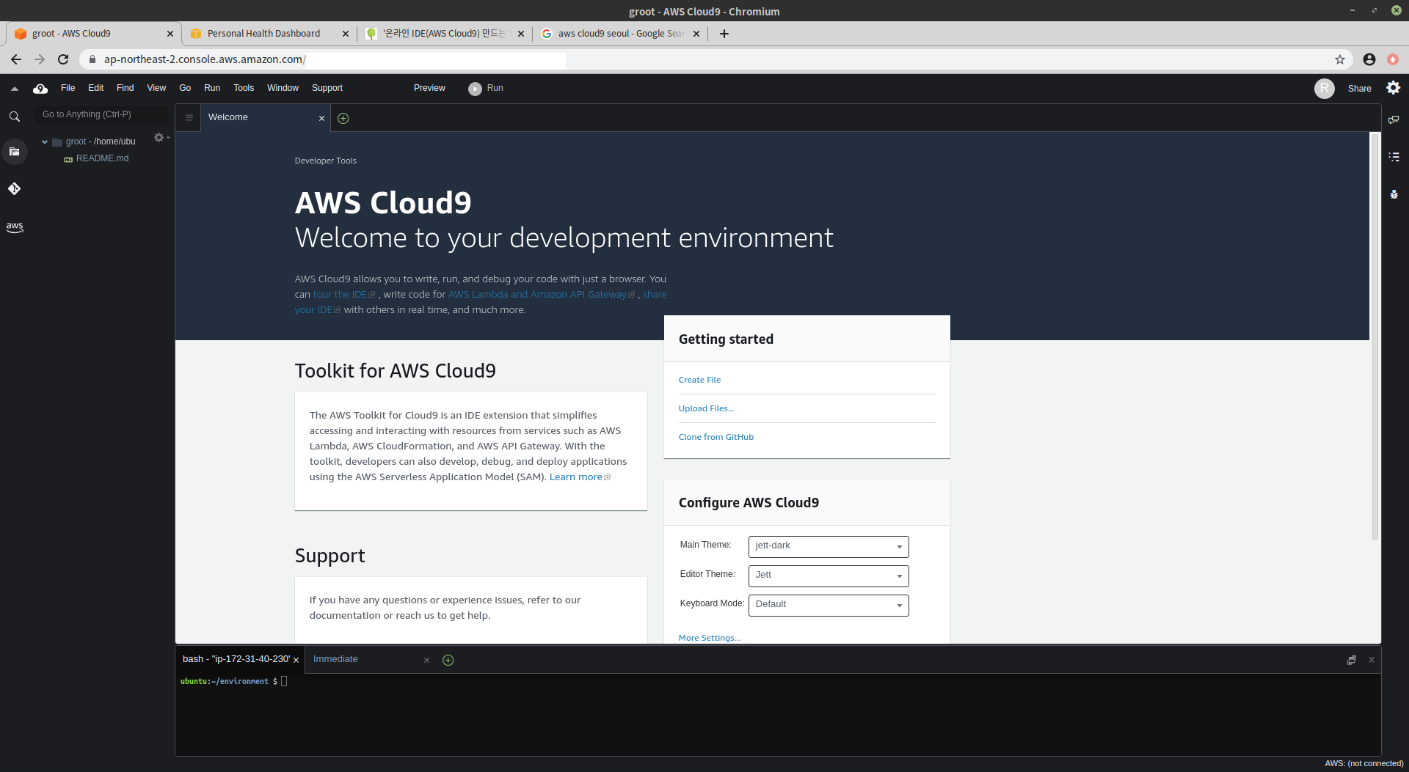Close the Welcome tab
Viewport: 1409px width, 772px height.
pyautogui.click(x=321, y=118)
